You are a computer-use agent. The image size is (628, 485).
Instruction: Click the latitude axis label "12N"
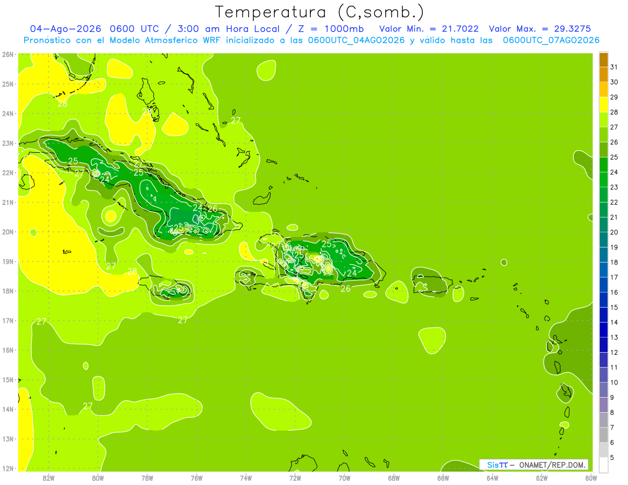pos(7,468)
